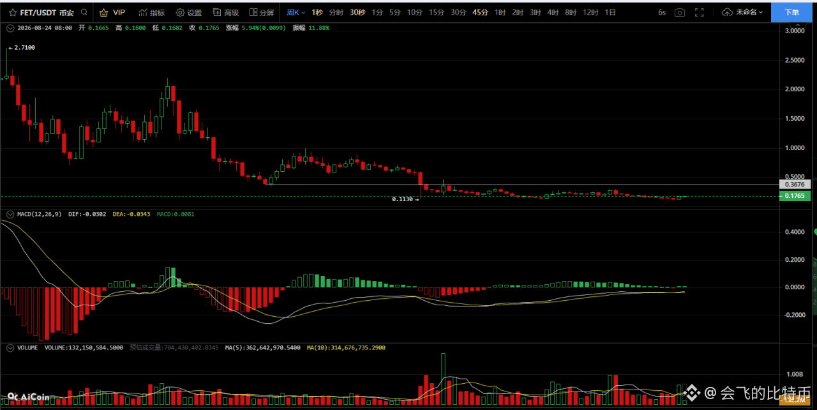The image size is (817, 410).
Task: Collapse the main candle info row arrow
Action: [9, 28]
